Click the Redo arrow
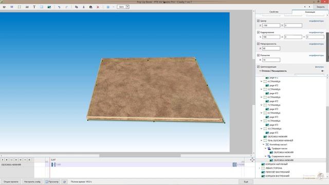329x185 pixels. coord(66,7)
